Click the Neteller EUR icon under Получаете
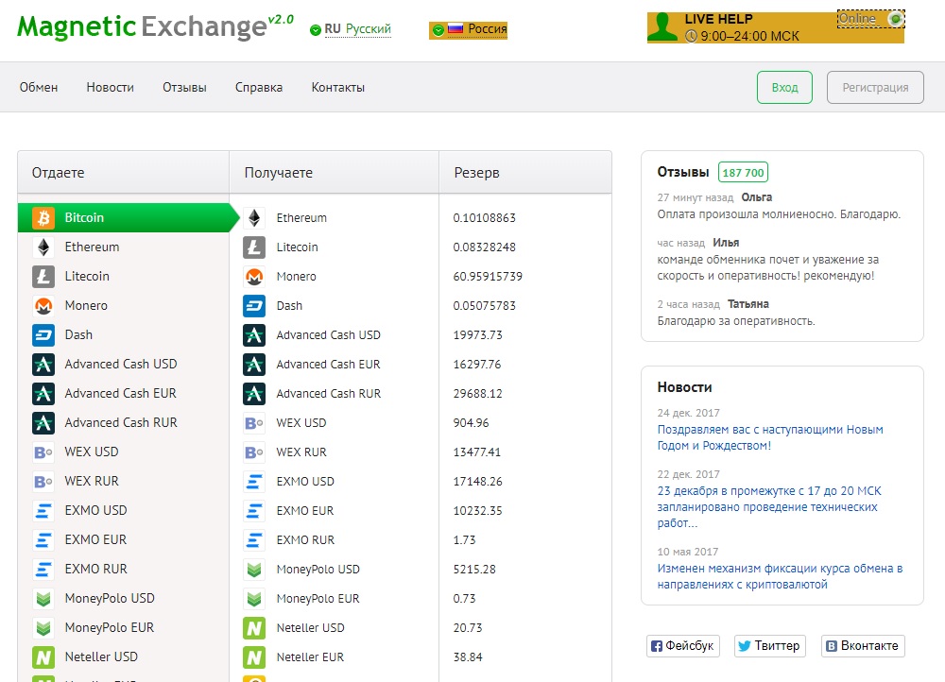 tap(254, 656)
